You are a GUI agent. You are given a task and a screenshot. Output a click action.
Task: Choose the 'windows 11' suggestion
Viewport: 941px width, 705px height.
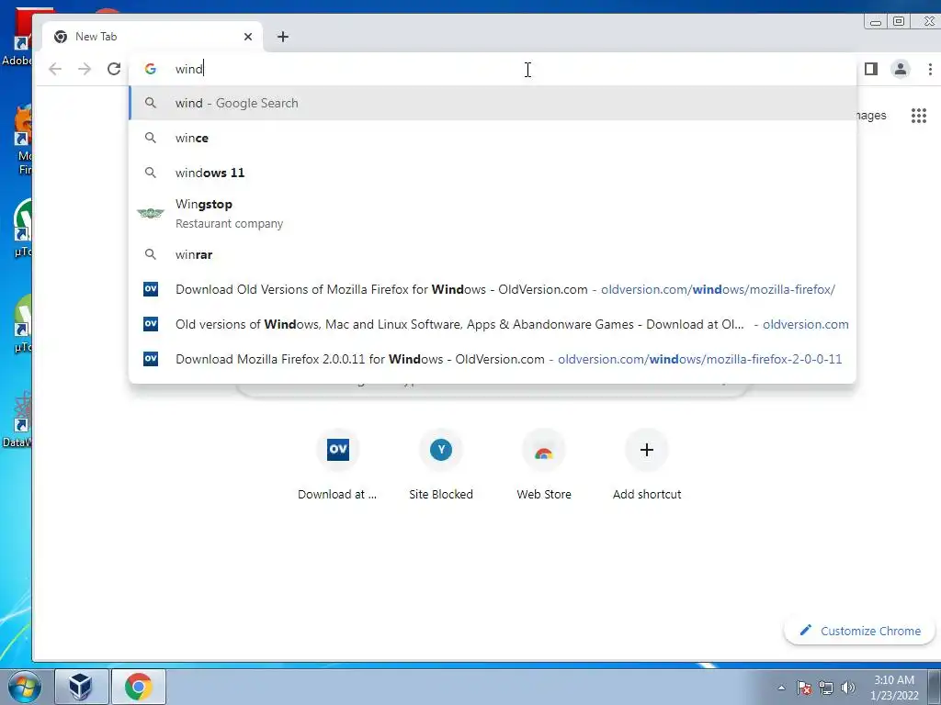[x=493, y=173]
